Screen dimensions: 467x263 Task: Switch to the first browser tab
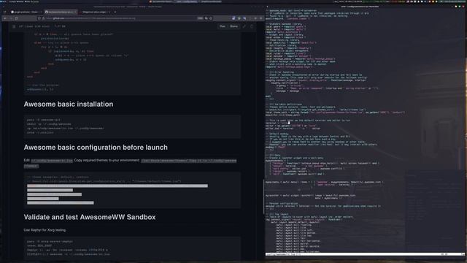(x=26, y=12)
